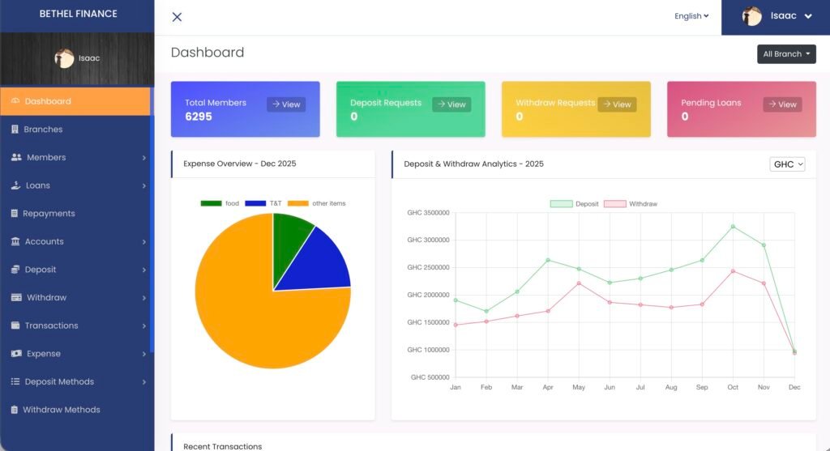Image resolution: width=830 pixels, height=451 pixels.
Task: Click the Loans hand icon in sidebar
Action: point(15,185)
